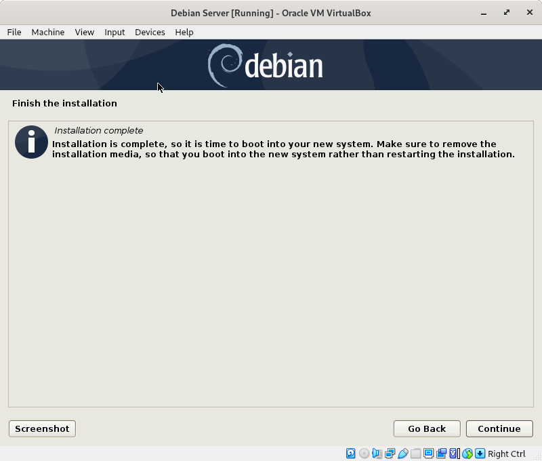The width and height of the screenshot is (542, 461).
Task: Click the Screenshot button
Action: pyautogui.click(x=42, y=429)
